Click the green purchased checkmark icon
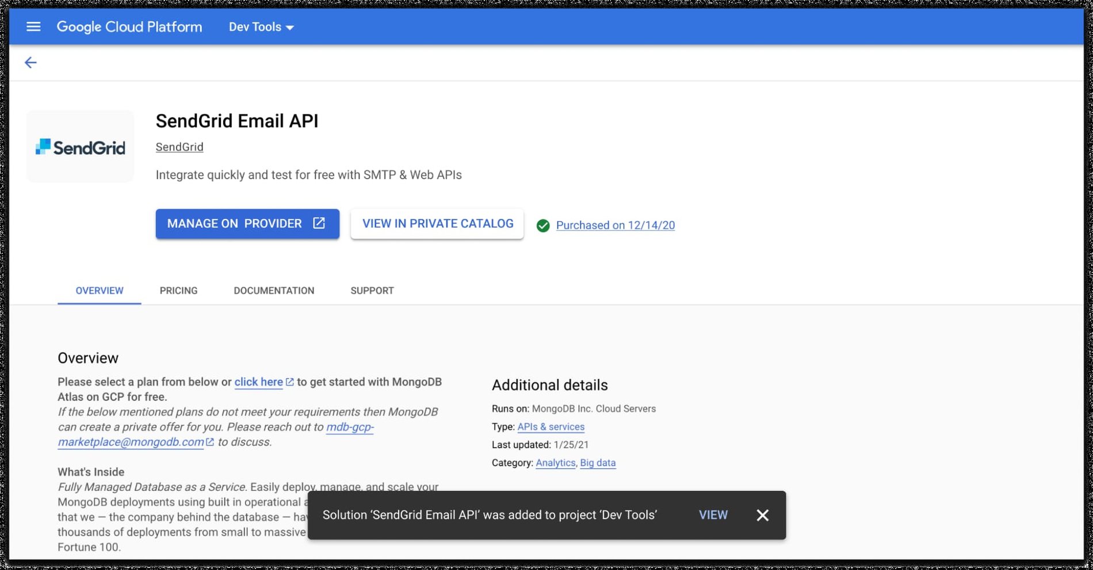This screenshot has width=1093, height=570. click(543, 226)
